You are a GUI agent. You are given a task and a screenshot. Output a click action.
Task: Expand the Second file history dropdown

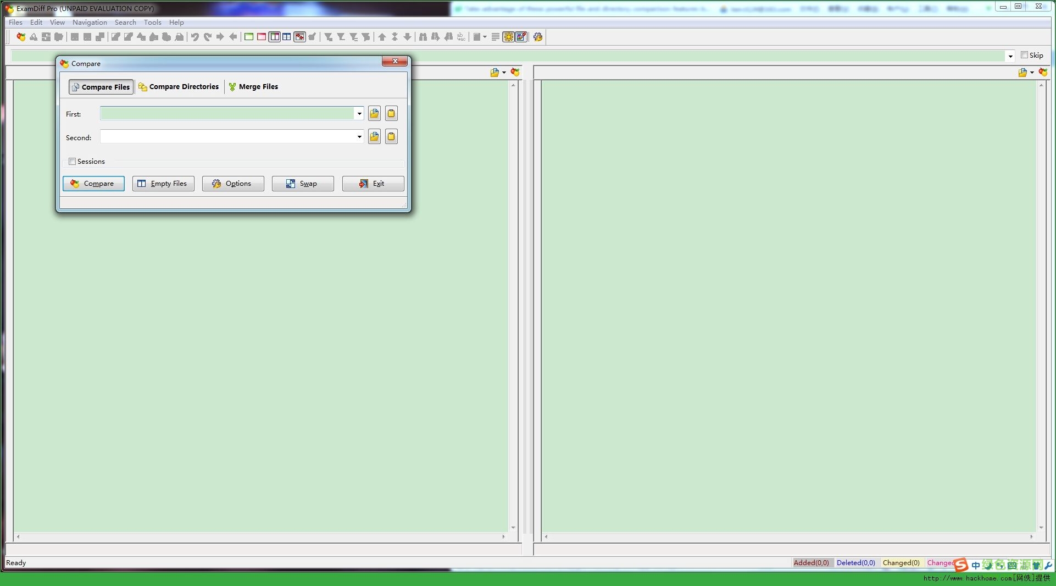(359, 137)
